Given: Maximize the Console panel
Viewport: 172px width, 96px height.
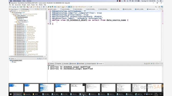Looking at the screenshot, I should 162,63.
